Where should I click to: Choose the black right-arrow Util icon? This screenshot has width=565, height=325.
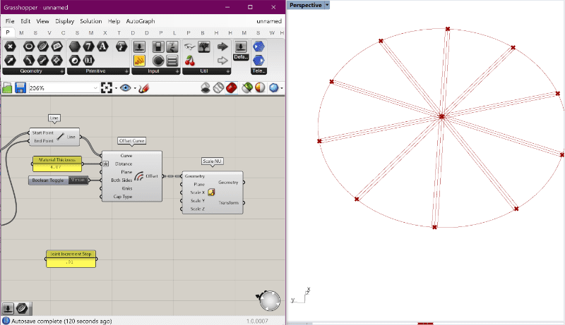(x=222, y=47)
